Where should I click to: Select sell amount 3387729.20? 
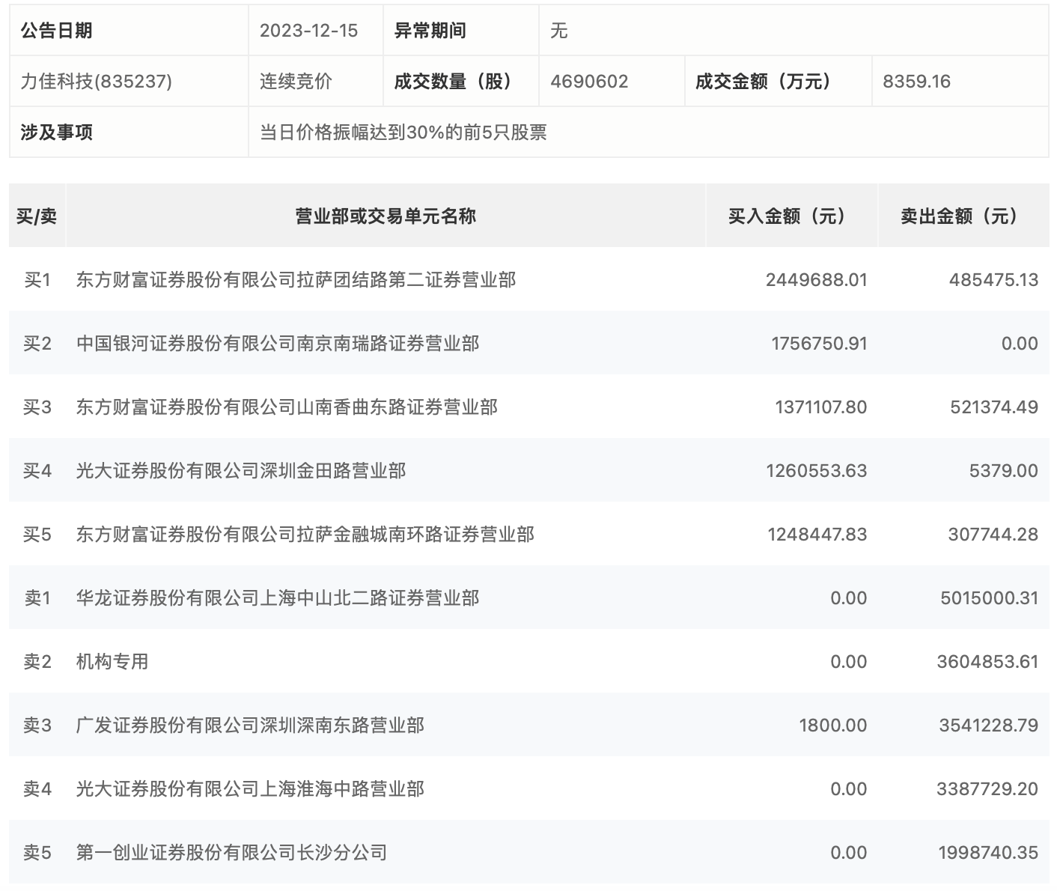[x=987, y=789]
